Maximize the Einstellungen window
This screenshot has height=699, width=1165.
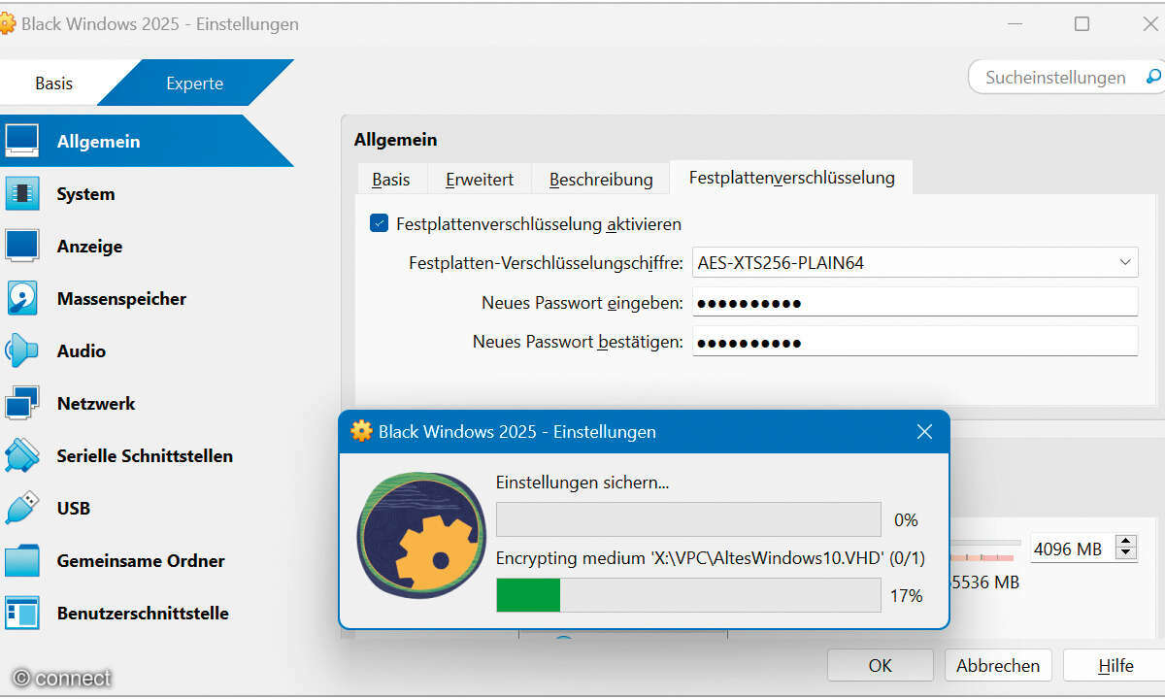coord(1082,24)
